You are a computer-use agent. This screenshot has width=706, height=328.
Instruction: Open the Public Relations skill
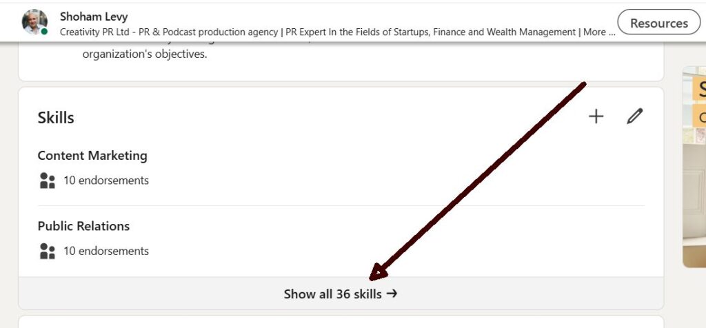coord(83,226)
